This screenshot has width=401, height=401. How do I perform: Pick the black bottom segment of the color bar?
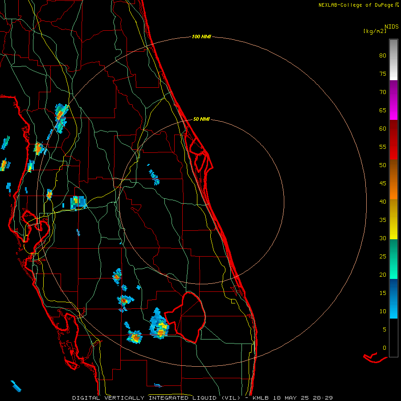click(393, 338)
